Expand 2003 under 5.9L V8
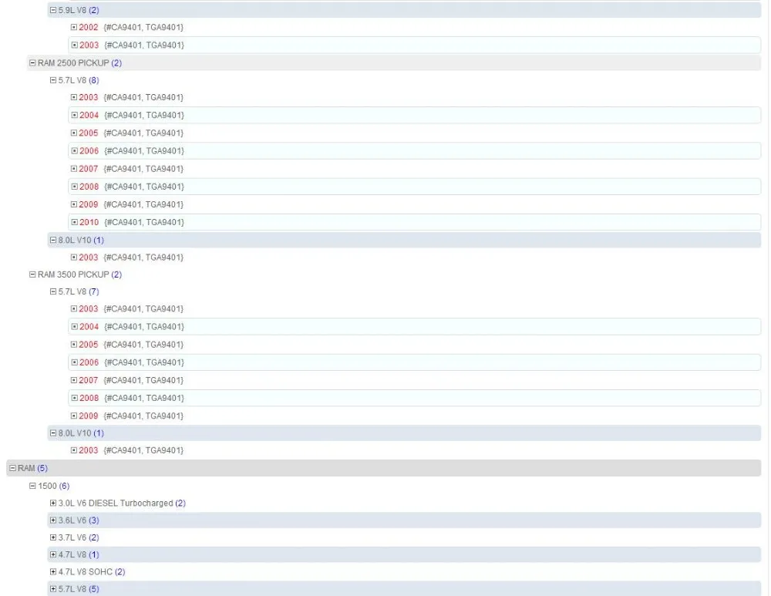Viewport: 771px width, 596px height. 74,45
